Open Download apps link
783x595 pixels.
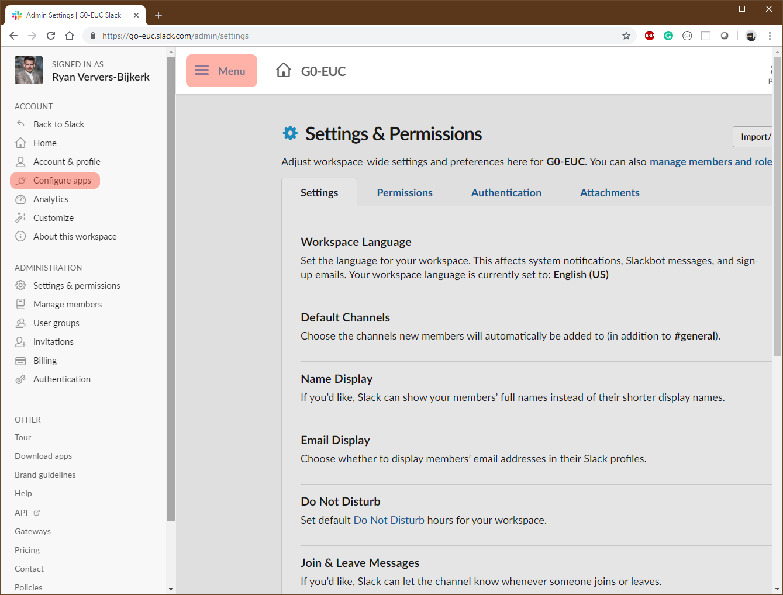tap(43, 456)
